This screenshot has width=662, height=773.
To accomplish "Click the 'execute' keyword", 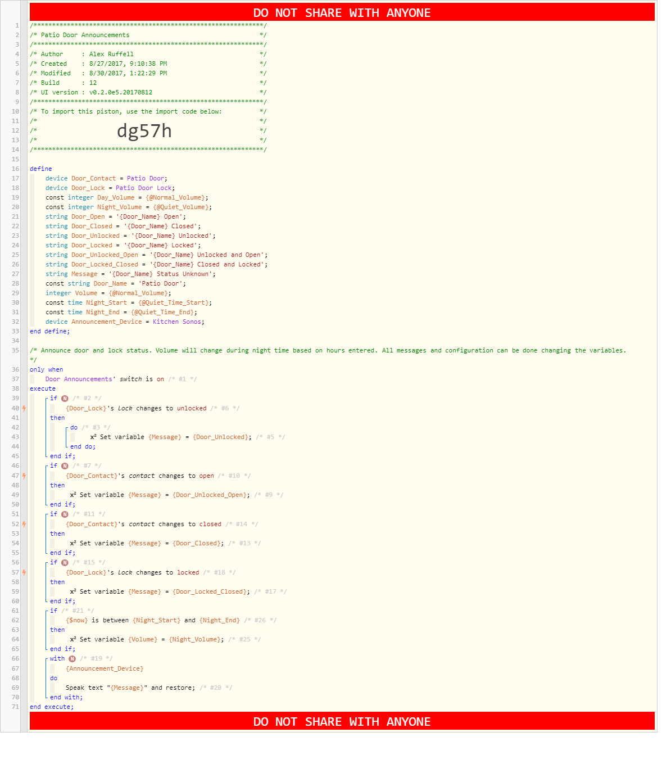I will coord(43,388).
